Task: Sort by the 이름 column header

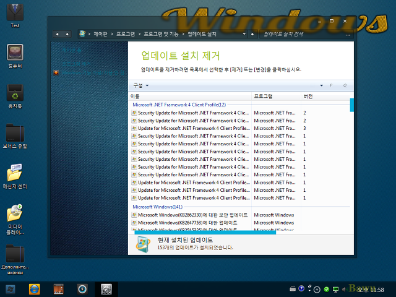Action: point(190,97)
